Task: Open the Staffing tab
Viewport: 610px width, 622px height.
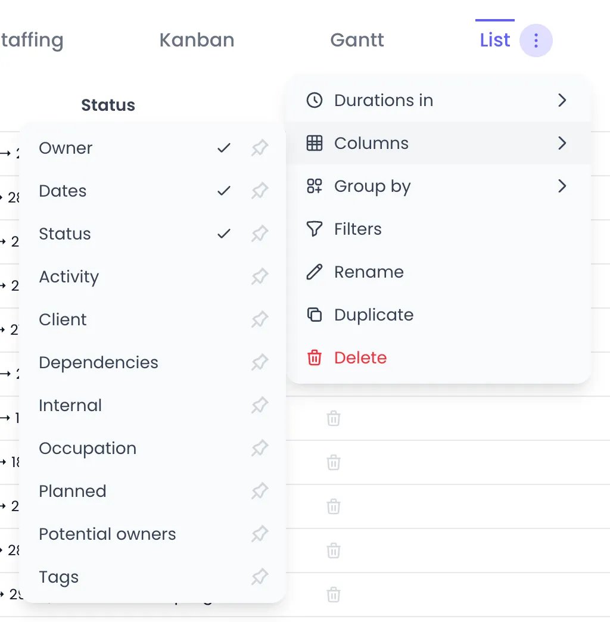Action: click(32, 40)
